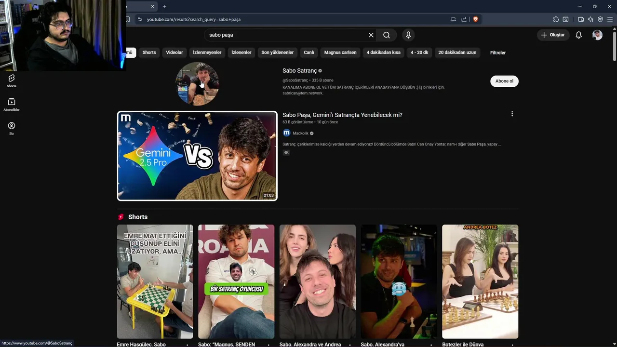
Task: Open the three-dot menu for Gemini video
Action: [x=512, y=114]
